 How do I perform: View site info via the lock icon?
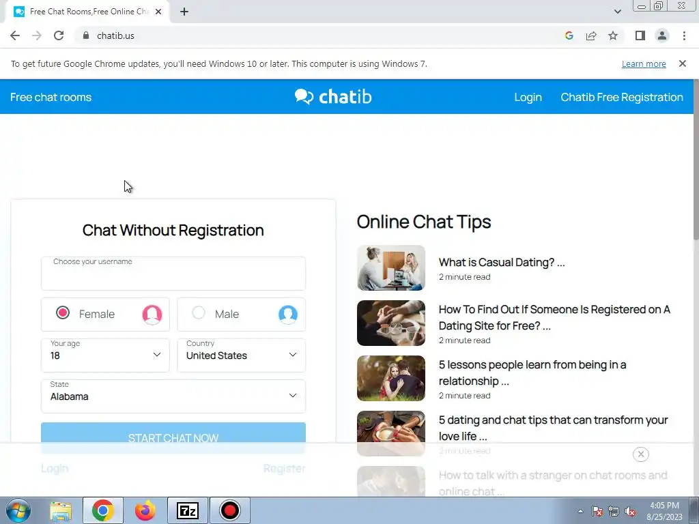86,35
